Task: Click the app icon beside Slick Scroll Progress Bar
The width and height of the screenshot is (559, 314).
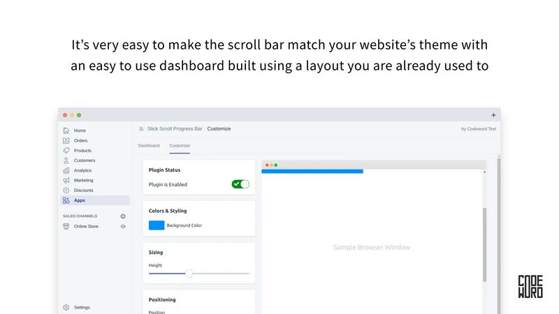Action: tap(141, 129)
